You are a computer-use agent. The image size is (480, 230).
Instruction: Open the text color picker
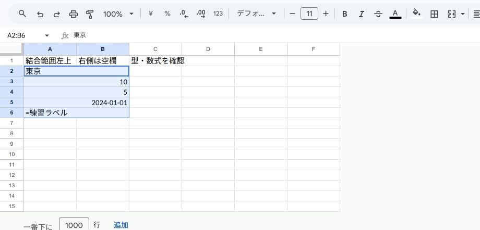click(395, 14)
